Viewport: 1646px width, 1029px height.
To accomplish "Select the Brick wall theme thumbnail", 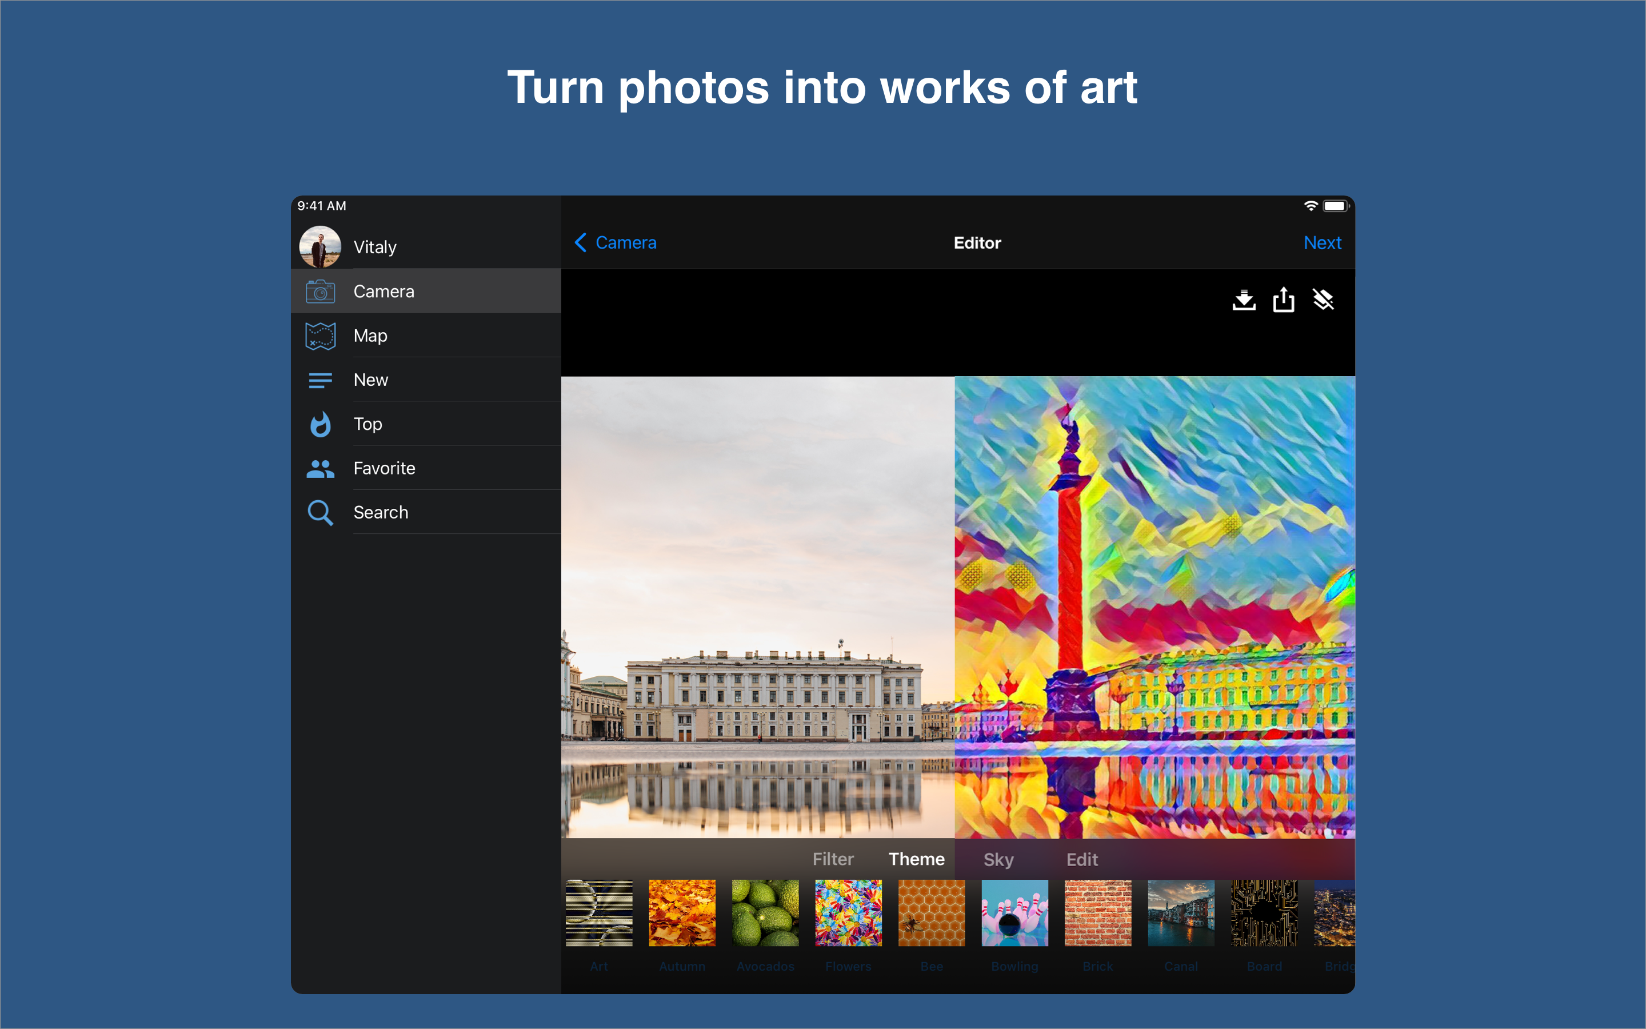I will (1097, 912).
